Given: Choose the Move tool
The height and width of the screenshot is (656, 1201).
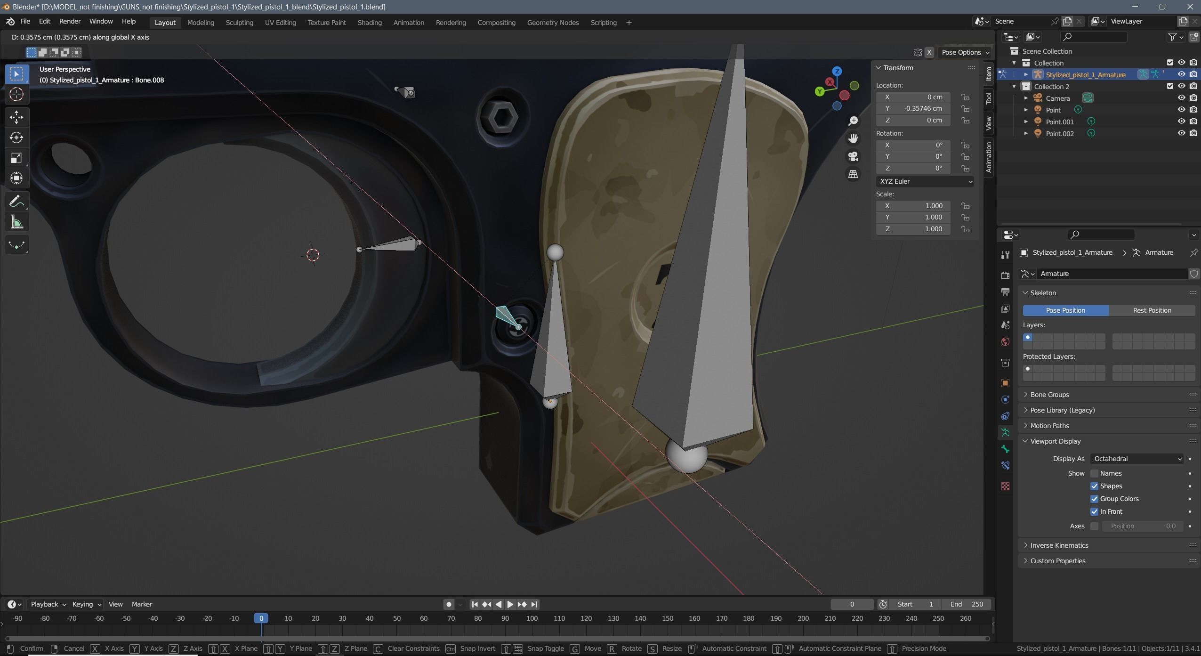Looking at the screenshot, I should coord(16,117).
